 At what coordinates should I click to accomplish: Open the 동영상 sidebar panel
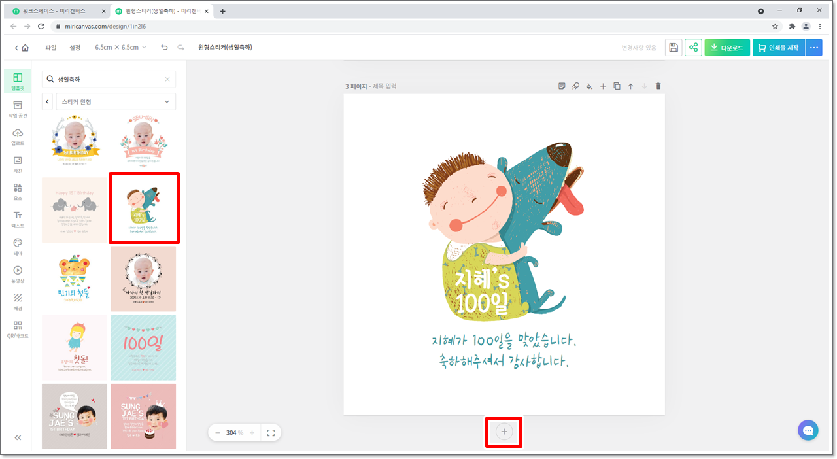(x=18, y=274)
